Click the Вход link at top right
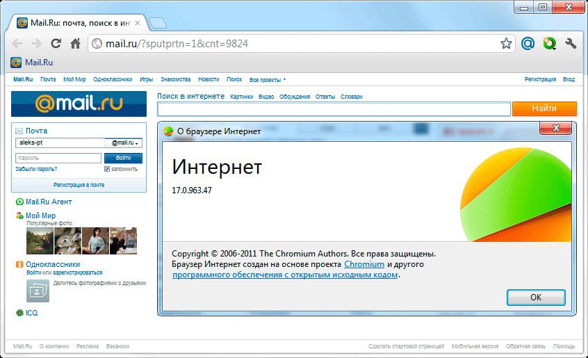The width and height of the screenshot is (588, 358). 569,79
